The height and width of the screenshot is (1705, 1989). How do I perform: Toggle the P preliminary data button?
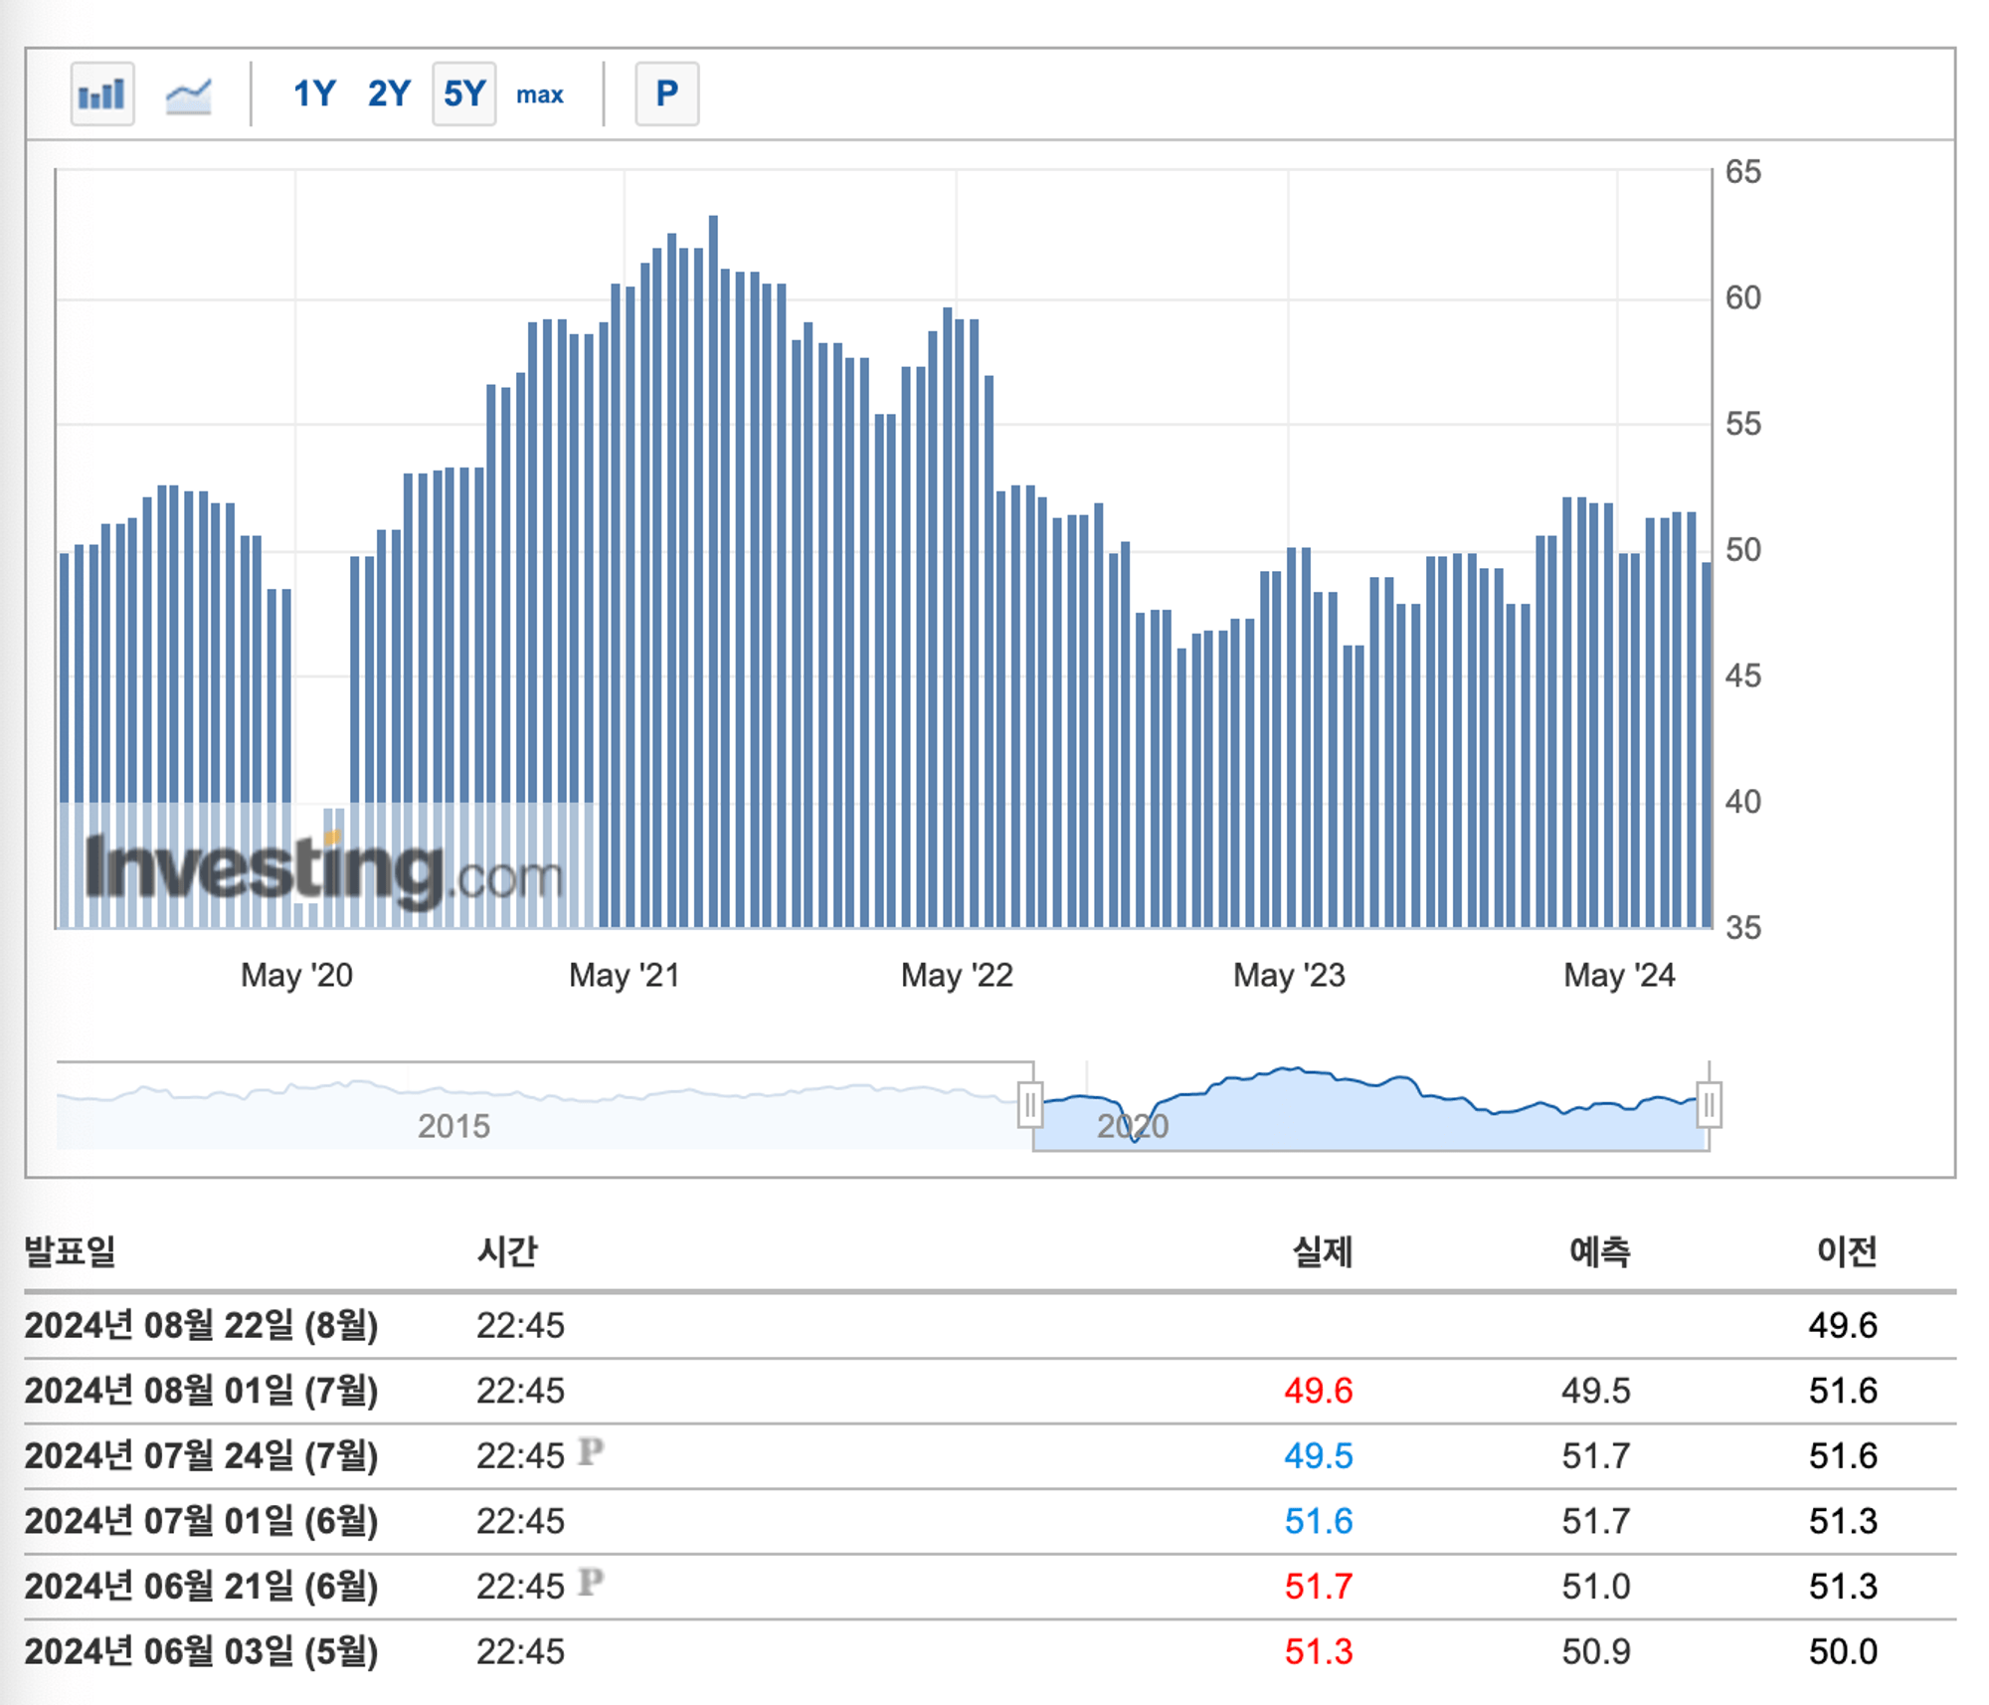click(666, 94)
